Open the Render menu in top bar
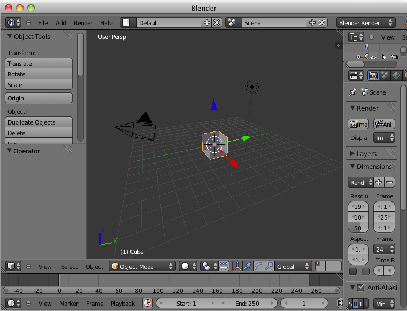Image resolution: width=407 pixels, height=311 pixels. [83, 23]
